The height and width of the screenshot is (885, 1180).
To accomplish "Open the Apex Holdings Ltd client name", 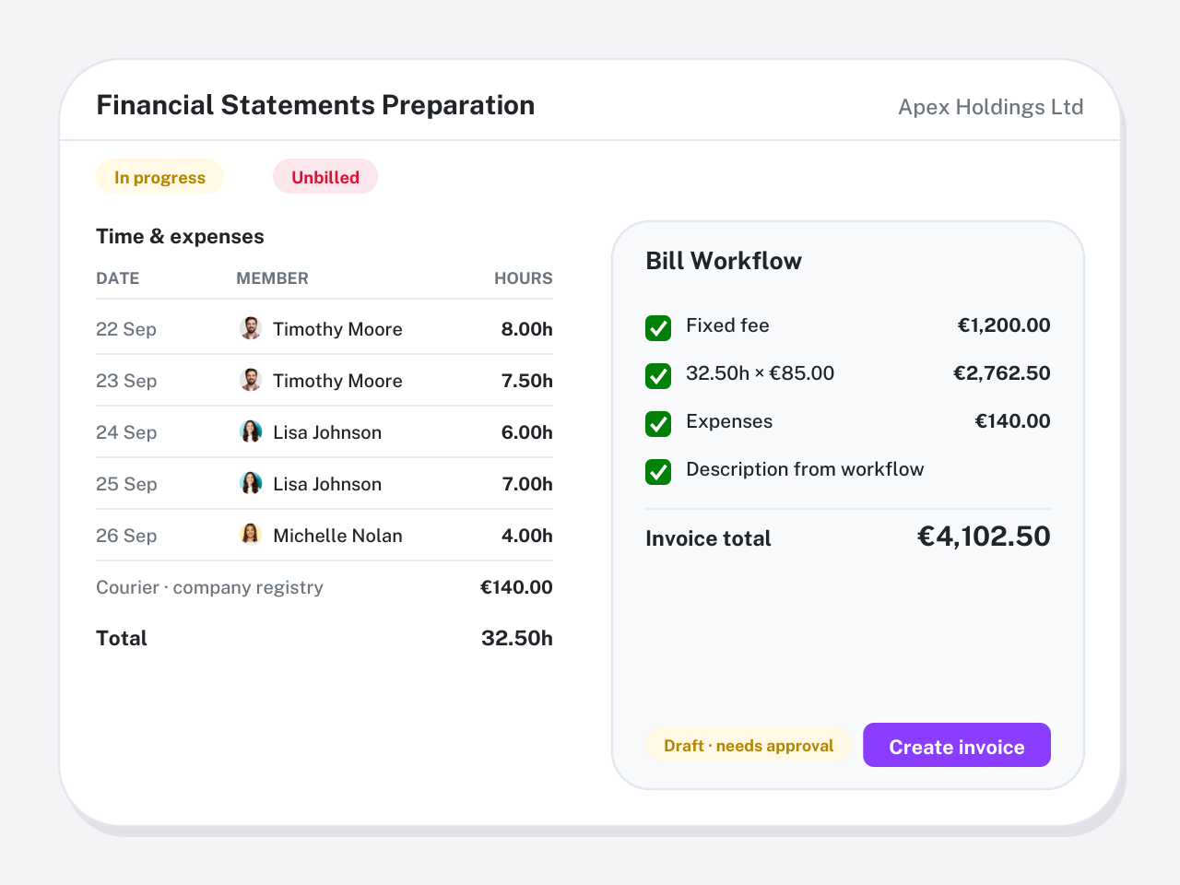I will click(x=991, y=107).
